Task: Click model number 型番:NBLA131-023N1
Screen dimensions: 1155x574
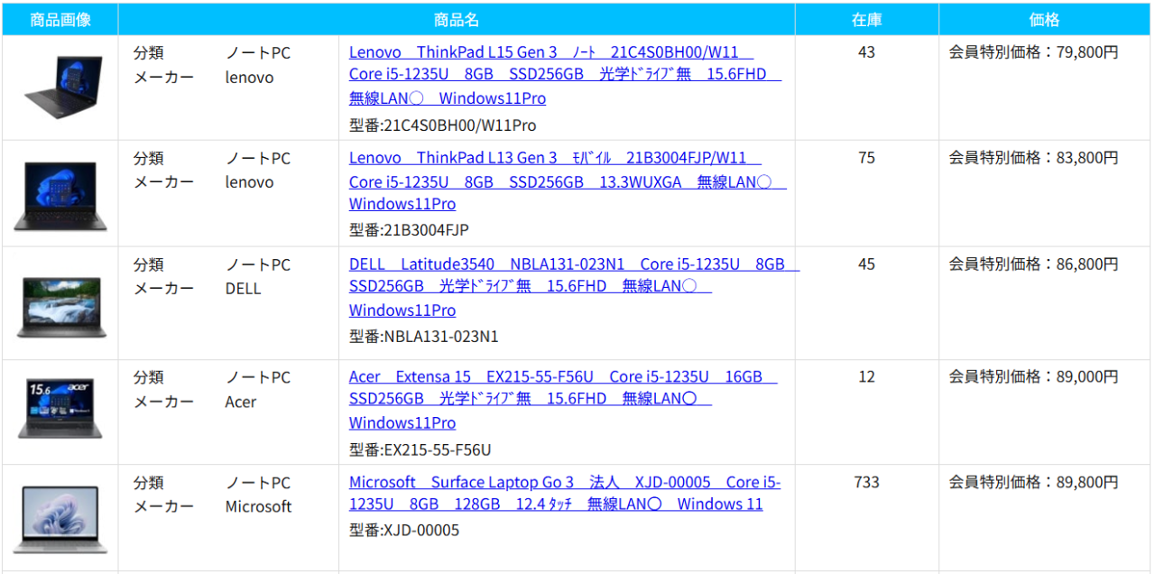Action: click(423, 337)
